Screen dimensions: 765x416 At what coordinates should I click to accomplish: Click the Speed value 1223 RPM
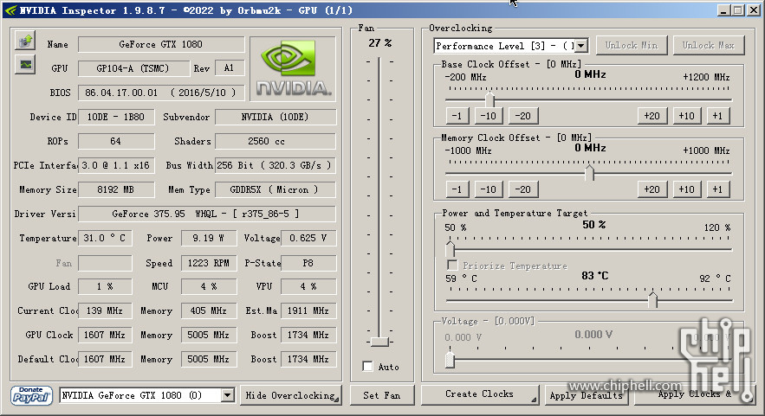click(x=208, y=263)
